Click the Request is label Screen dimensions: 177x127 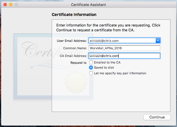[x=80, y=62]
